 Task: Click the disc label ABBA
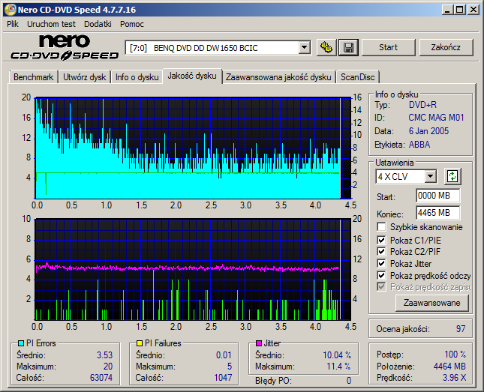[419, 145]
